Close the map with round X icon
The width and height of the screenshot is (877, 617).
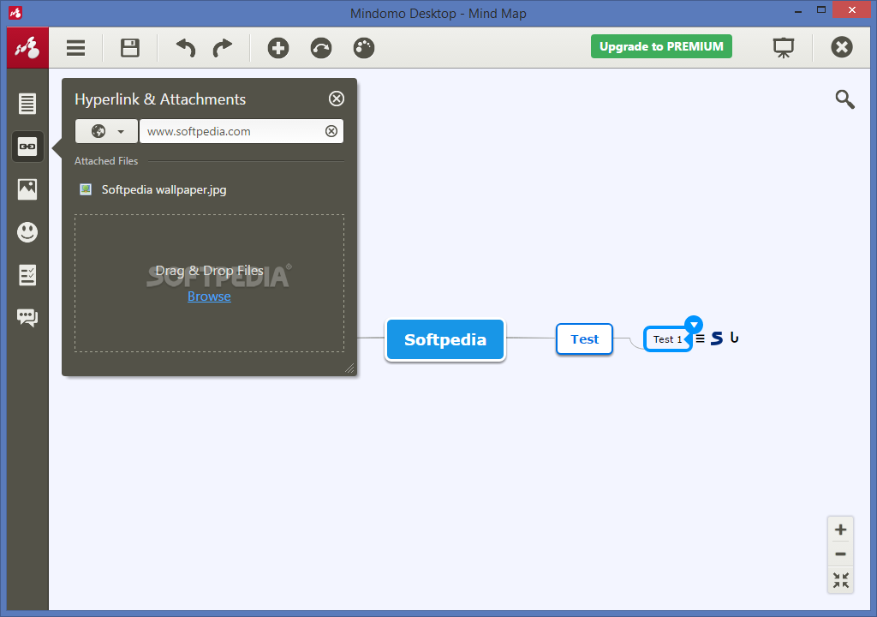(842, 47)
